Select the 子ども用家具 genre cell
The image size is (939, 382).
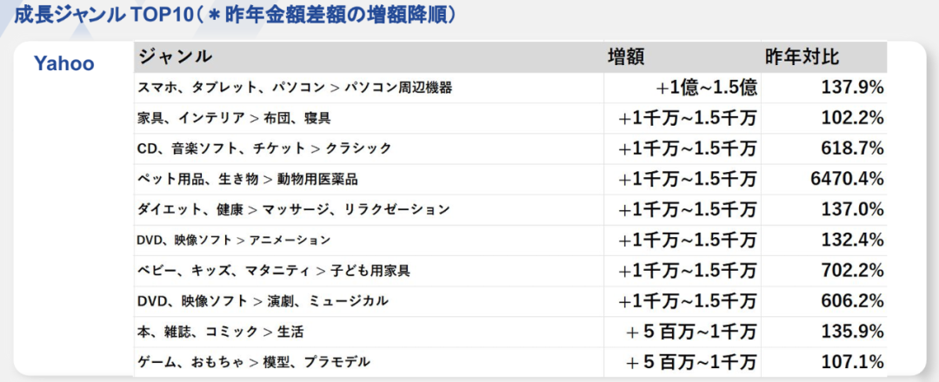pos(274,270)
